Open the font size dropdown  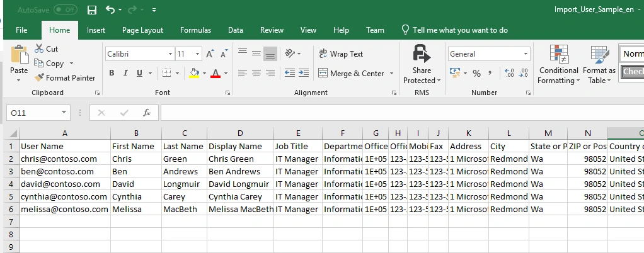[x=198, y=54]
